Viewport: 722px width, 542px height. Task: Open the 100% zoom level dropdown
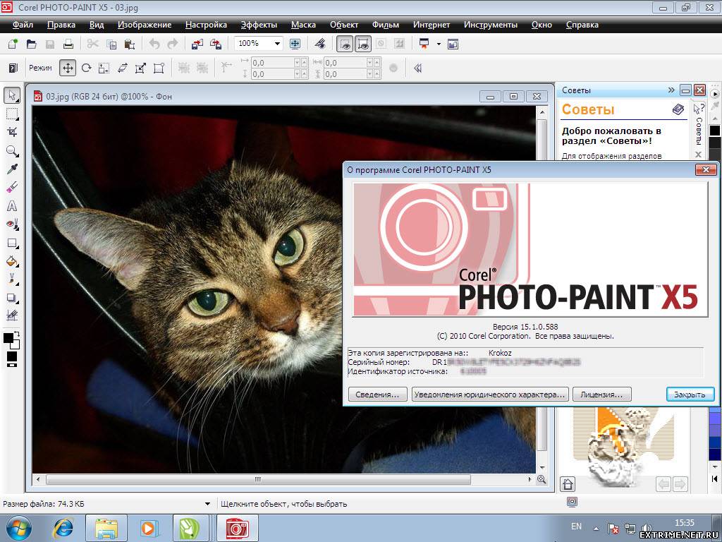point(277,44)
